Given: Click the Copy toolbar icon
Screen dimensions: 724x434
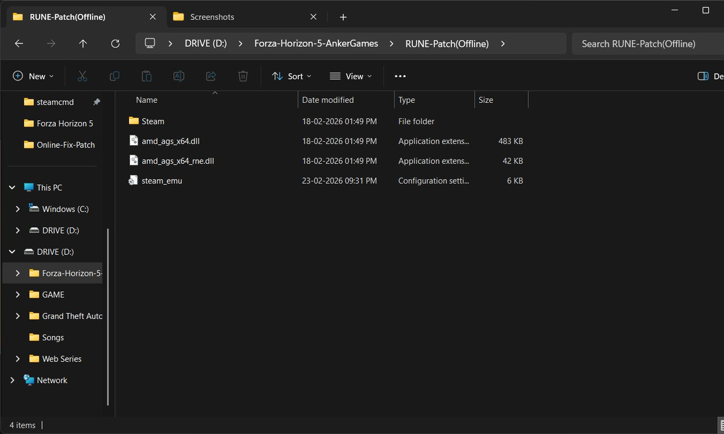Looking at the screenshot, I should point(114,76).
